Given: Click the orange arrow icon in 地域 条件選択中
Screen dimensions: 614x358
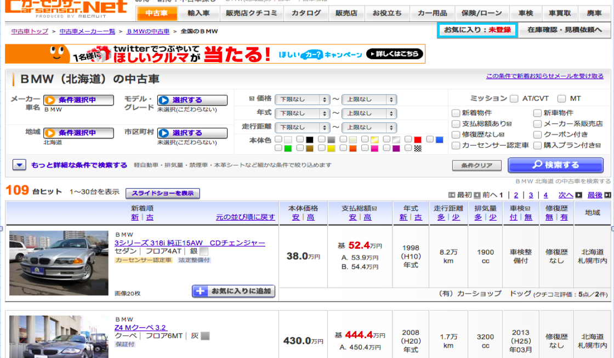Looking at the screenshot, I should pos(50,133).
